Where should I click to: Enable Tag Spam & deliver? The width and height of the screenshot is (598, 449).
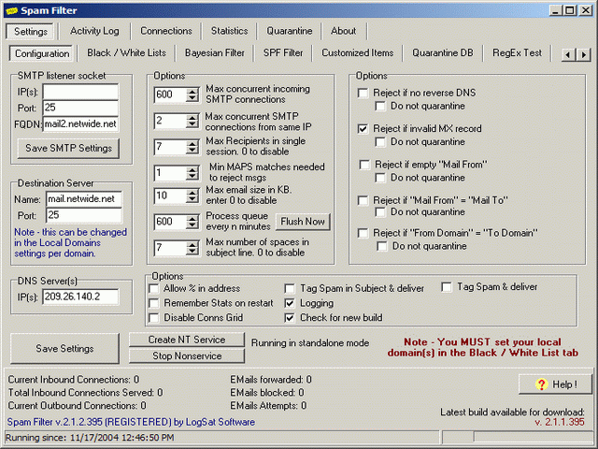[447, 287]
